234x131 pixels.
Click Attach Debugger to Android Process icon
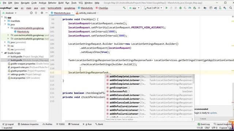195,8
